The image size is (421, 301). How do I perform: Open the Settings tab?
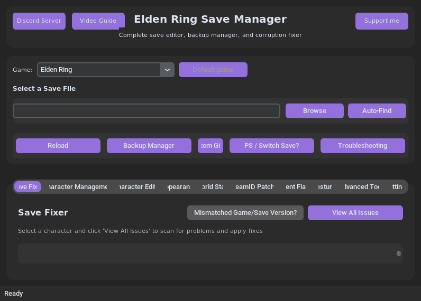(x=397, y=187)
